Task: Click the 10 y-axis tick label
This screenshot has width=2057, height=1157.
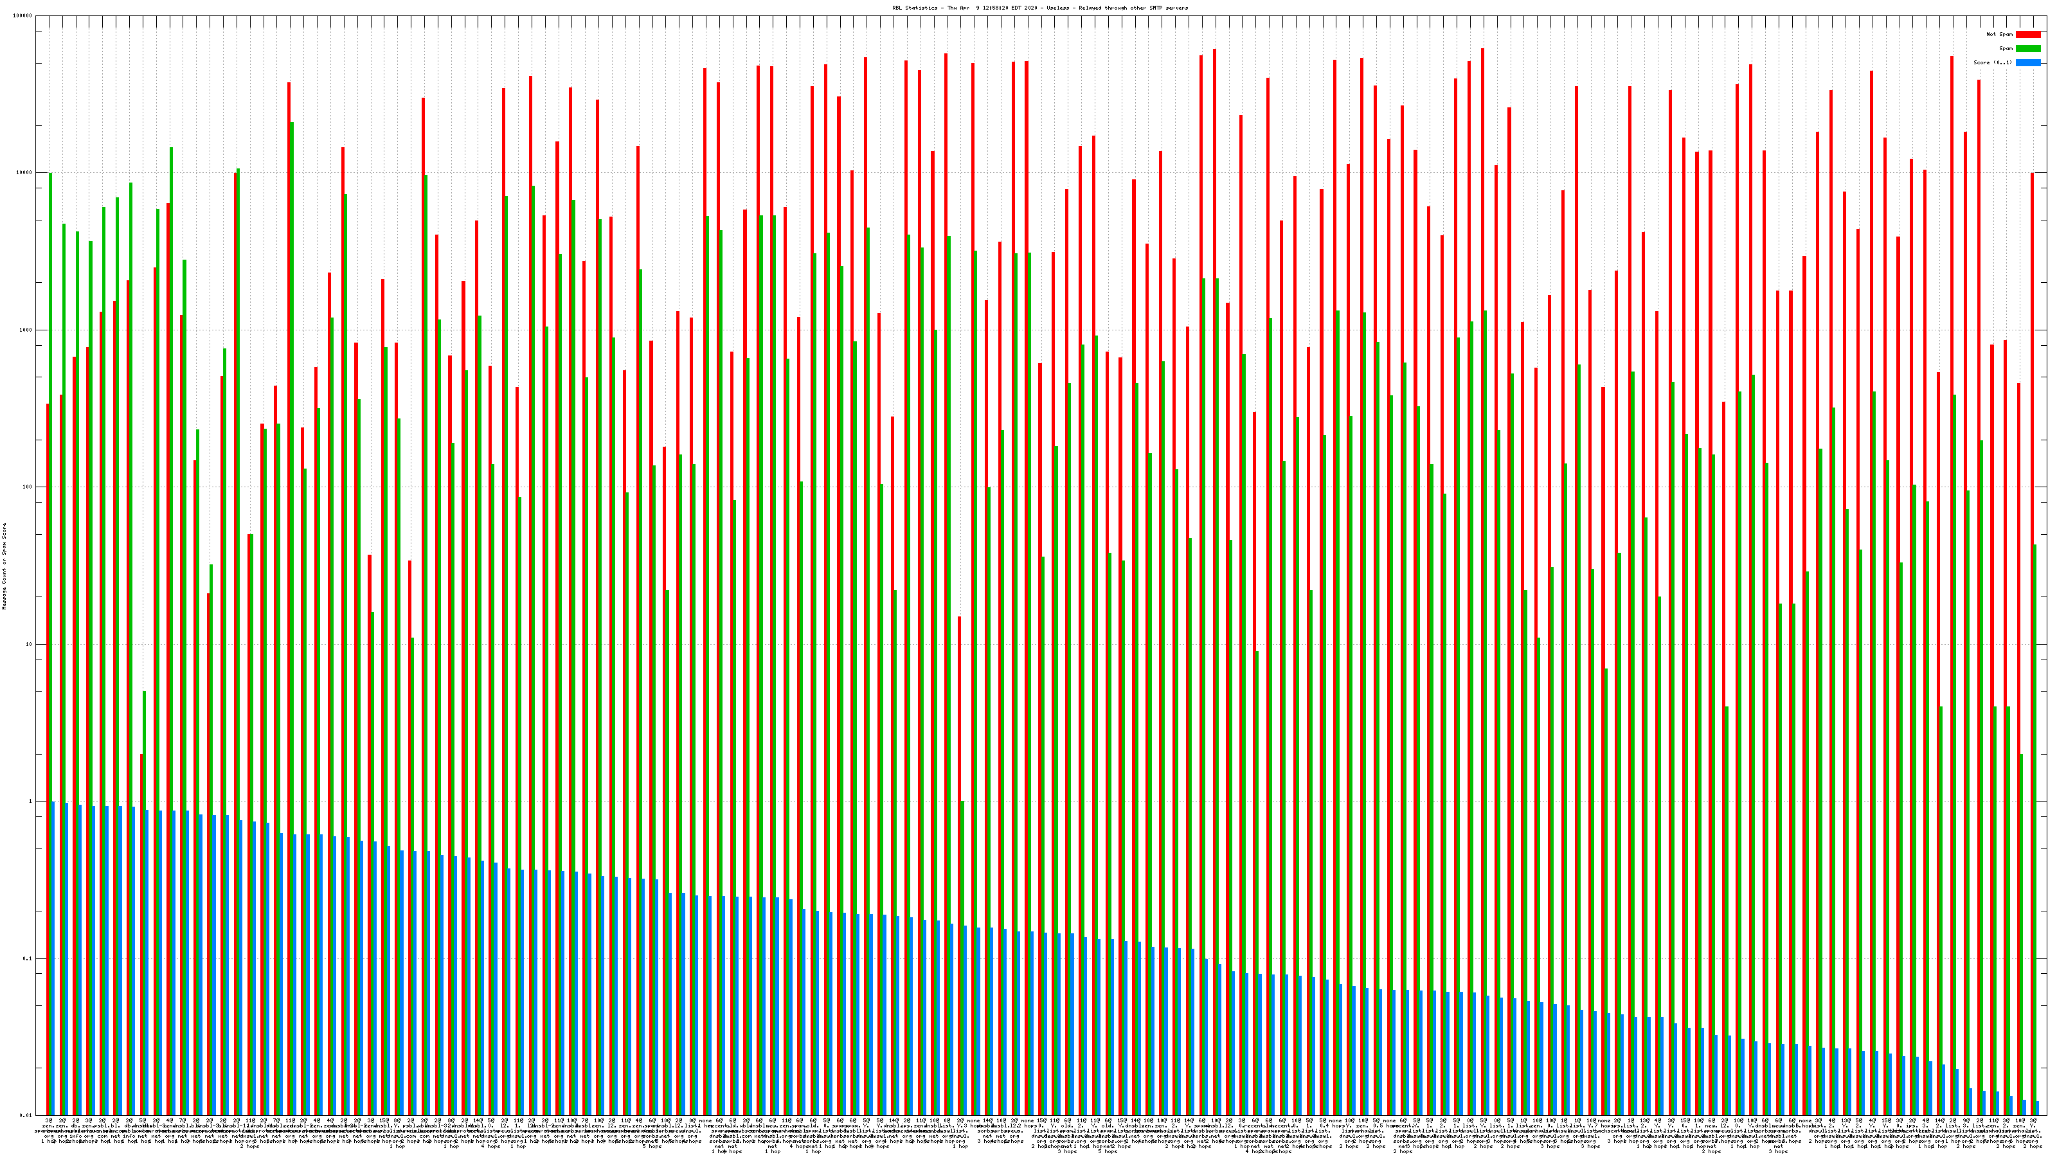Action: coord(30,644)
